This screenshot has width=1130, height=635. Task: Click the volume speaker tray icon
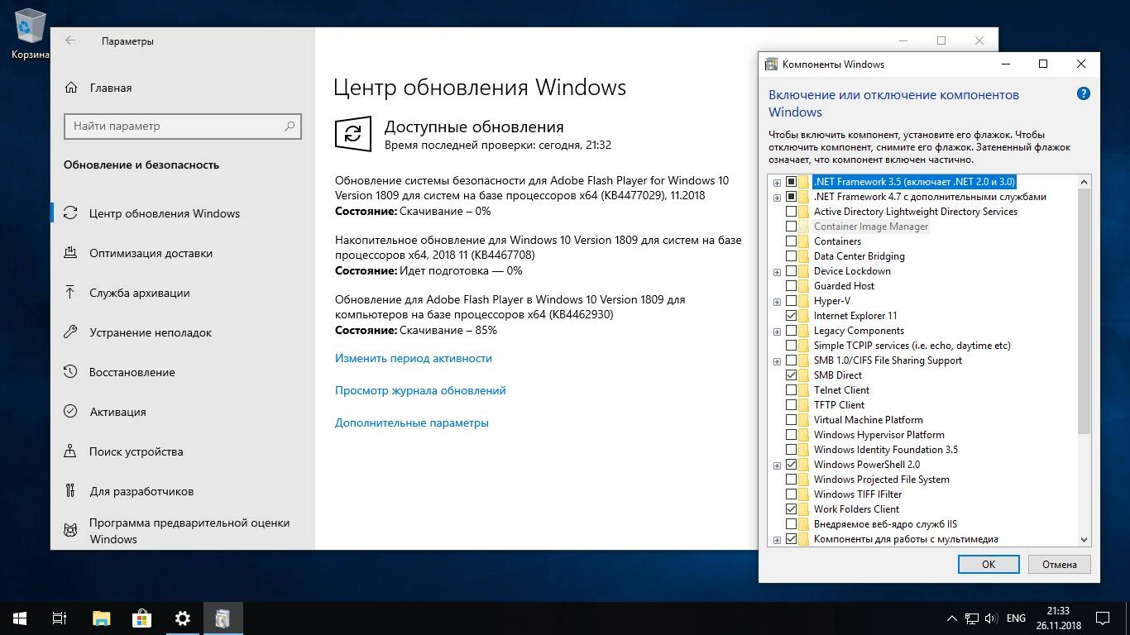coord(992,618)
